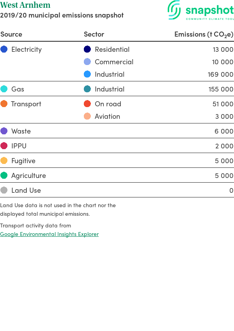
Task: Click the Source column header
Action: click(x=11, y=34)
